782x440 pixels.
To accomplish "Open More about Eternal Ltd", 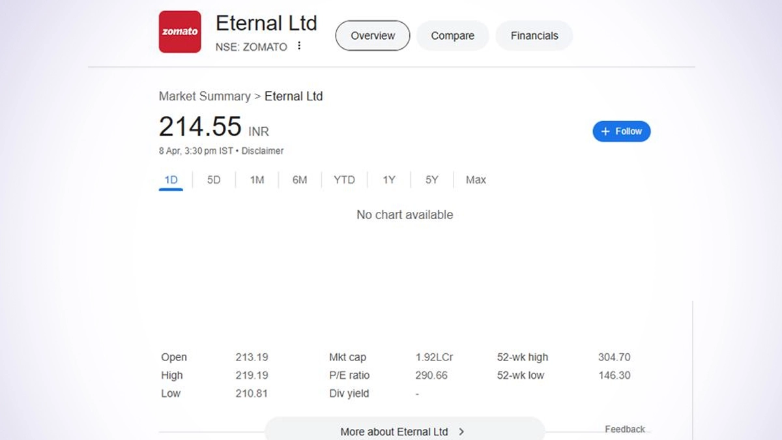I will [394, 432].
